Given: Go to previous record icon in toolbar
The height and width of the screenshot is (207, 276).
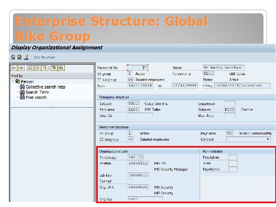Looking at the screenshot, I should tap(13, 57).
